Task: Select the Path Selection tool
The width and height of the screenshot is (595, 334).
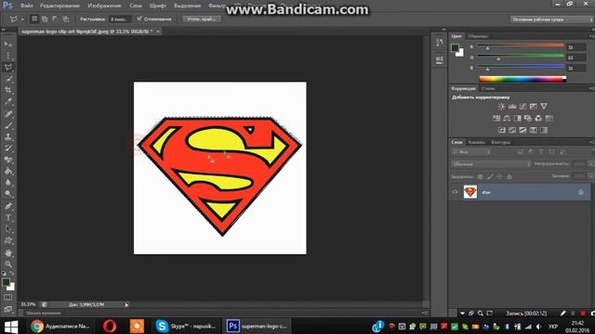Action: point(8,229)
